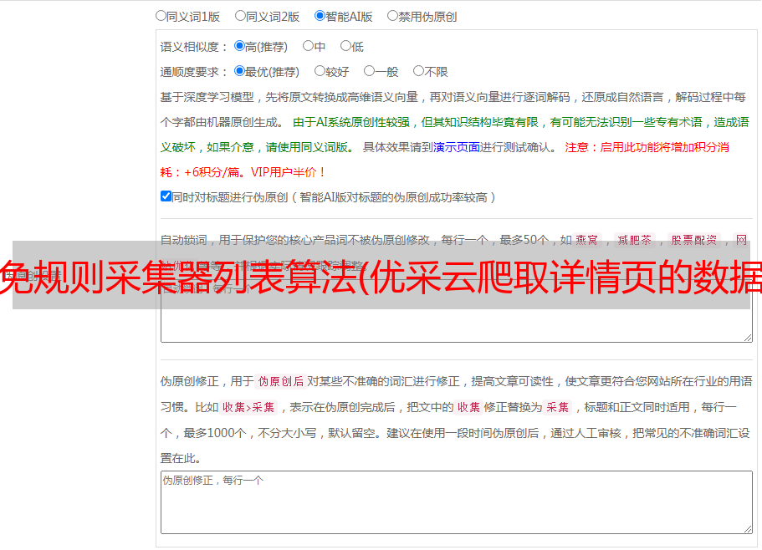This screenshot has height=550, width=762.
Task: Set 通顺度要求 to 一般
Action: click(x=369, y=71)
